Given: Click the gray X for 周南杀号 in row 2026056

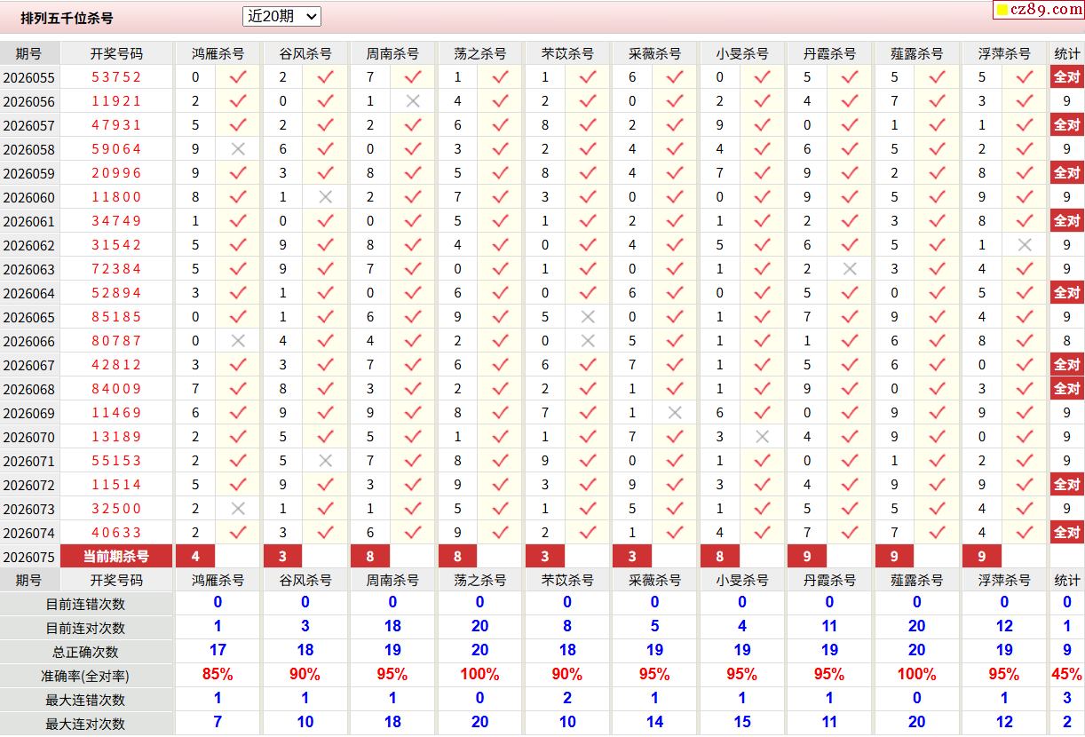Looking at the screenshot, I should [x=413, y=101].
